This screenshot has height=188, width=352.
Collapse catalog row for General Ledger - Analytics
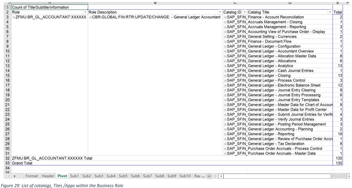pos(225,66)
